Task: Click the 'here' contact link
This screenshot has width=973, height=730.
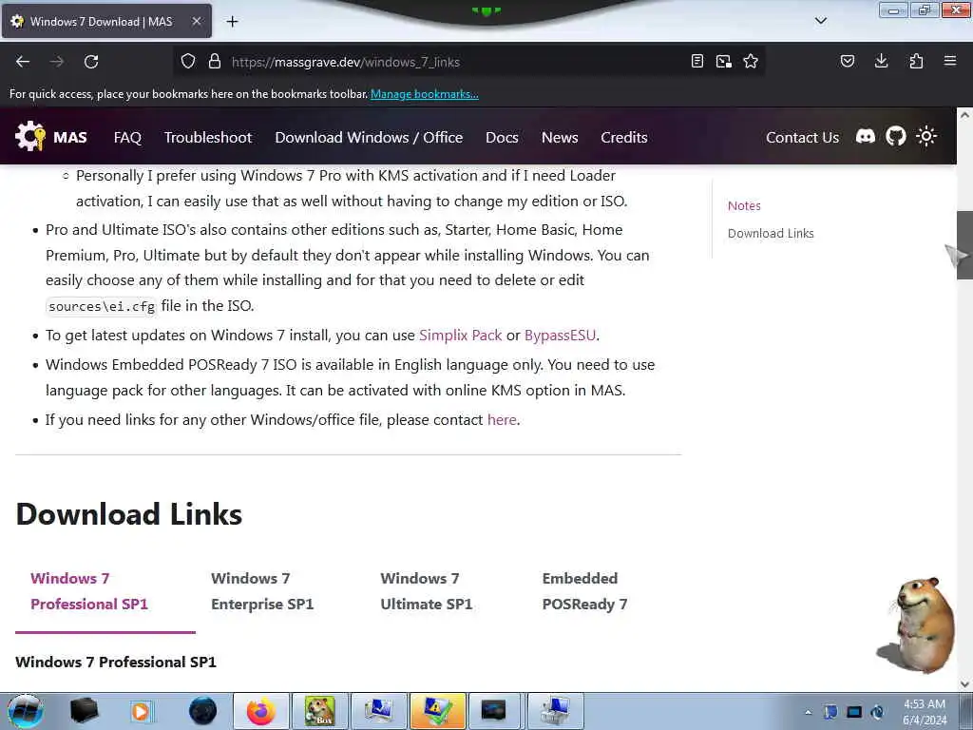Action: tap(502, 420)
